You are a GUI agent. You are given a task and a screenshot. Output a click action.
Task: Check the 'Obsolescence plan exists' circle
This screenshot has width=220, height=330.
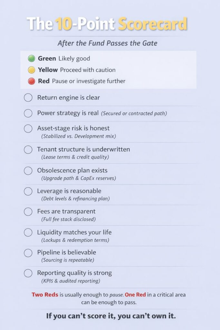pos(28,170)
